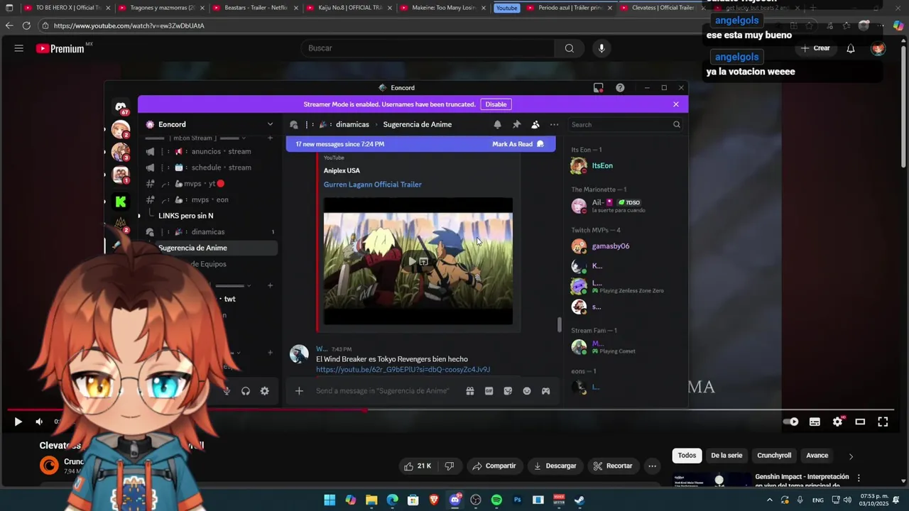Open Discord direct messages home icon
The width and height of the screenshot is (909, 511).
tap(121, 107)
